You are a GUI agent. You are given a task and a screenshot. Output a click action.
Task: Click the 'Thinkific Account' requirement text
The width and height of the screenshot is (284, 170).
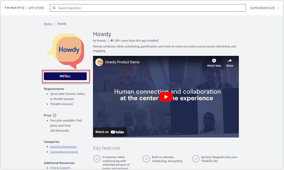click(x=61, y=104)
